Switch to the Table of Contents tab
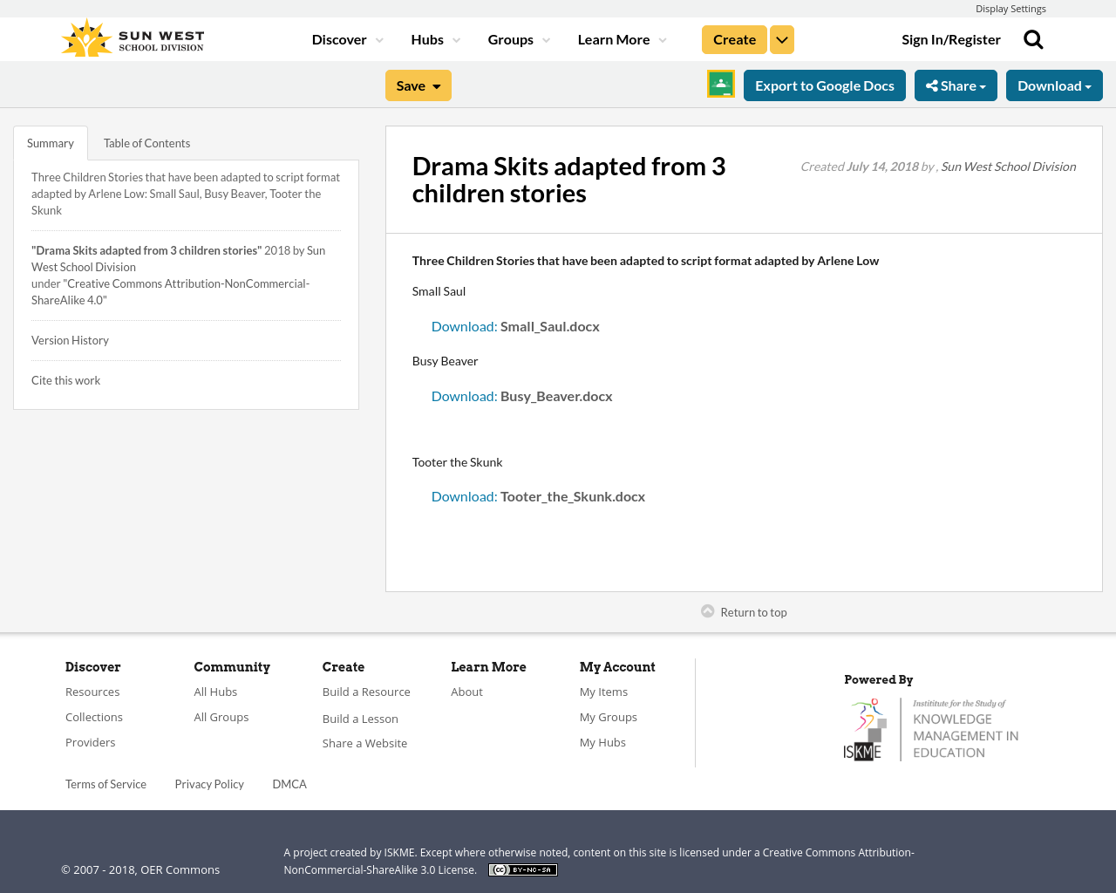Viewport: 1116px width, 893px height. point(146,141)
